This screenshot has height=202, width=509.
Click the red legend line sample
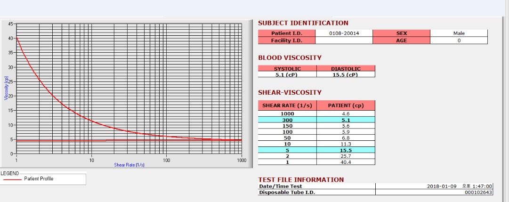(x=12, y=179)
